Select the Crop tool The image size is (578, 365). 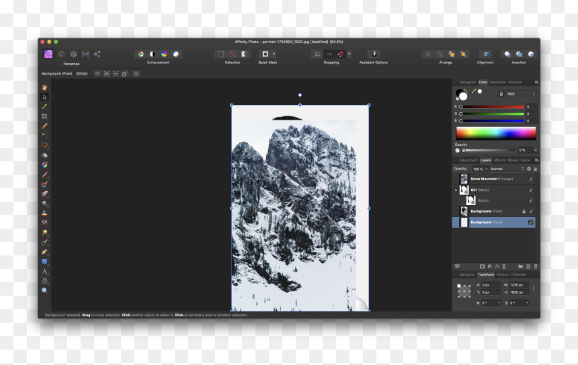44,116
